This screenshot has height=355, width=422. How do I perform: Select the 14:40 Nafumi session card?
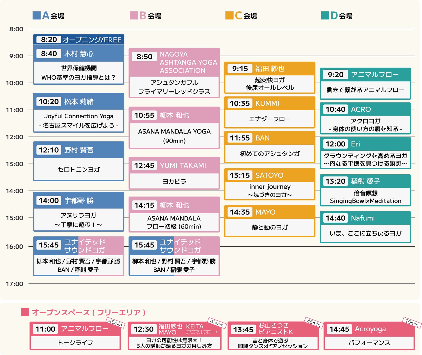tap(365, 227)
